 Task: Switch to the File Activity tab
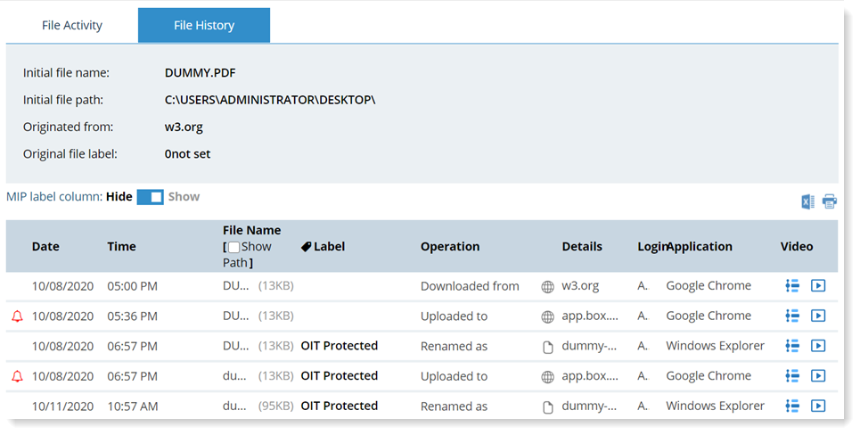point(72,25)
